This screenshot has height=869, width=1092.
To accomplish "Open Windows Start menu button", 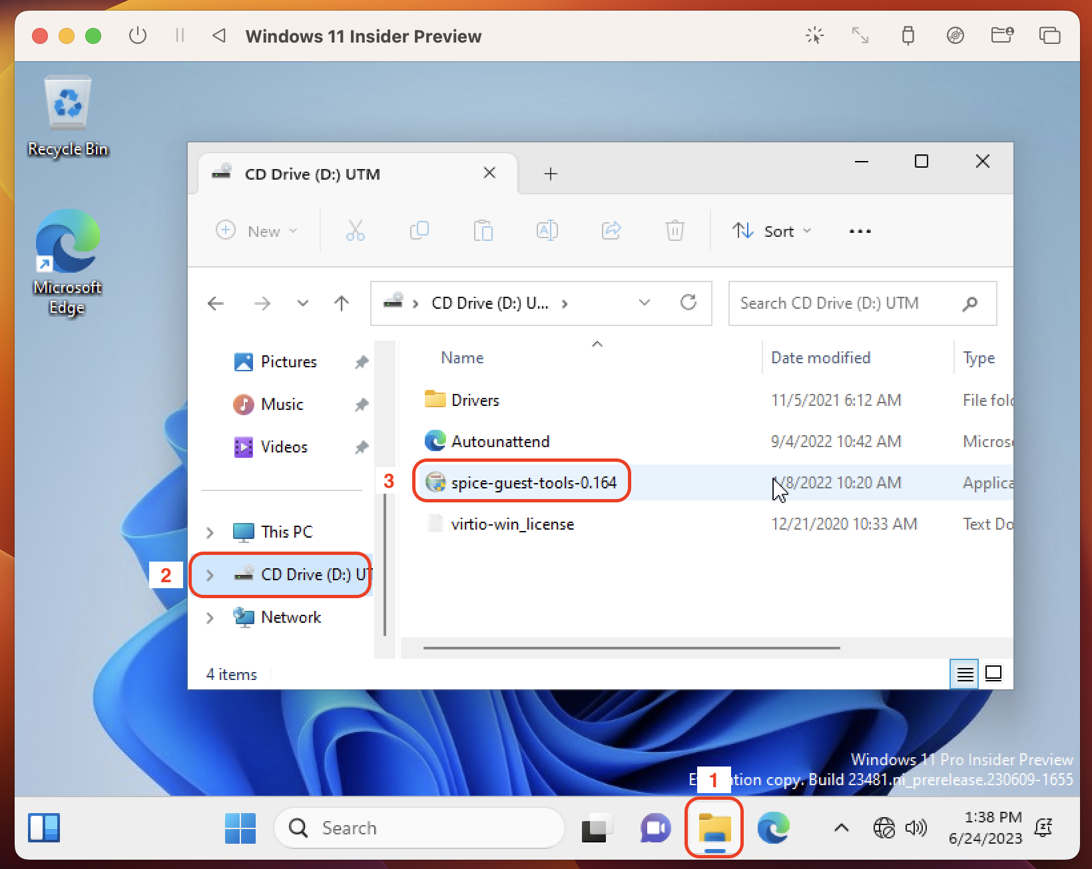I will (240, 828).
